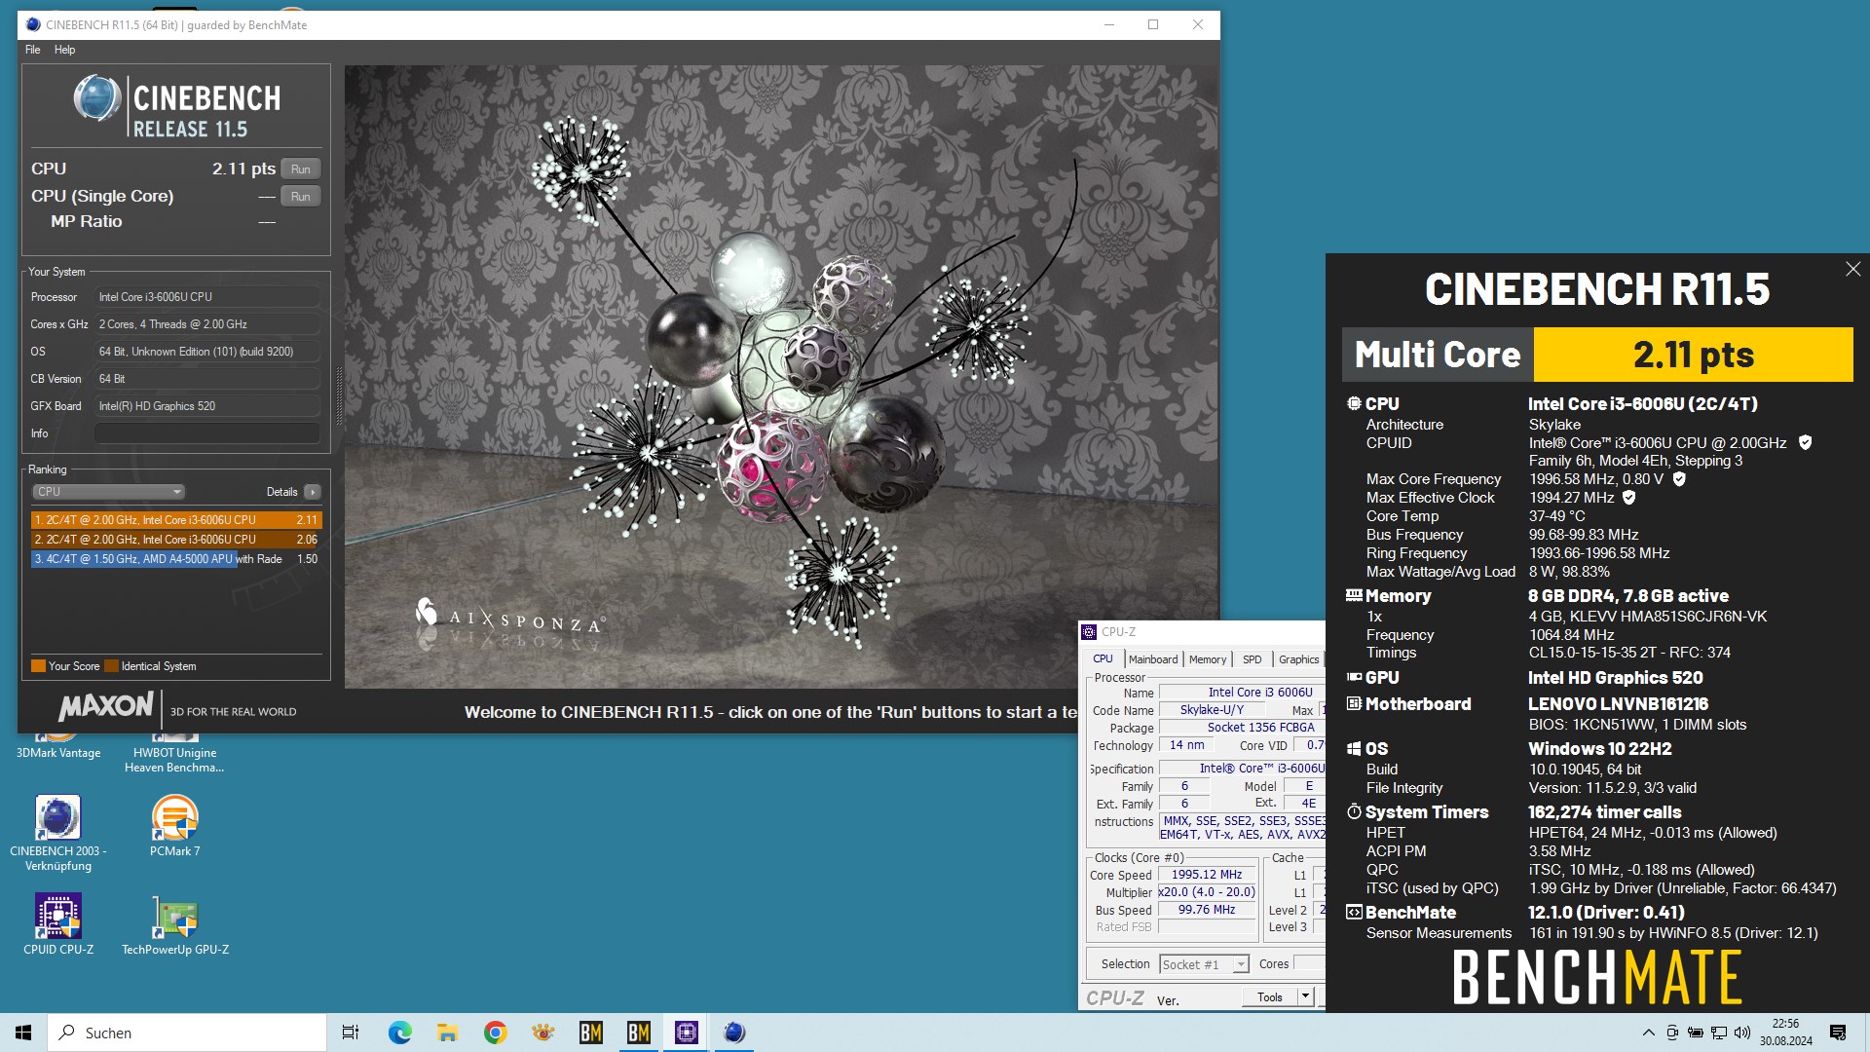
Task: Open the first BenchMate taskbar icon
Action: (591, 1033)
